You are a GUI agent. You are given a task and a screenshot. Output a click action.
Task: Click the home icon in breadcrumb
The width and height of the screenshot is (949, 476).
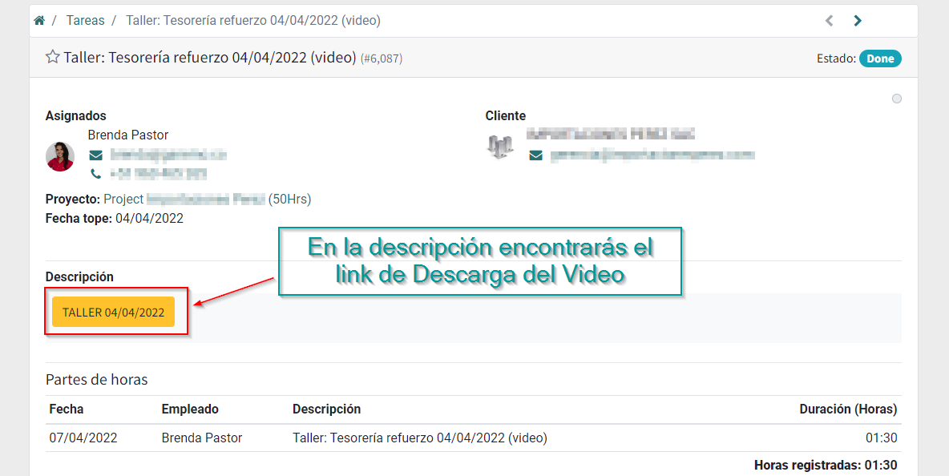click(x=38, y=21)
